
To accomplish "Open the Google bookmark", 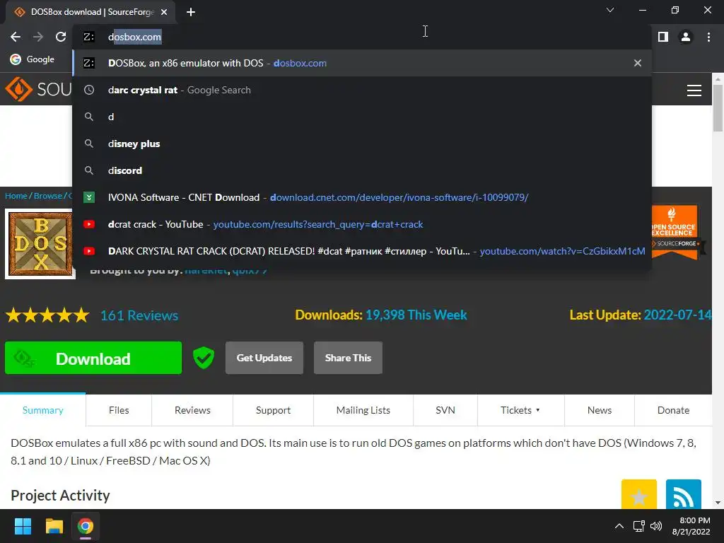I will (33, 59).
